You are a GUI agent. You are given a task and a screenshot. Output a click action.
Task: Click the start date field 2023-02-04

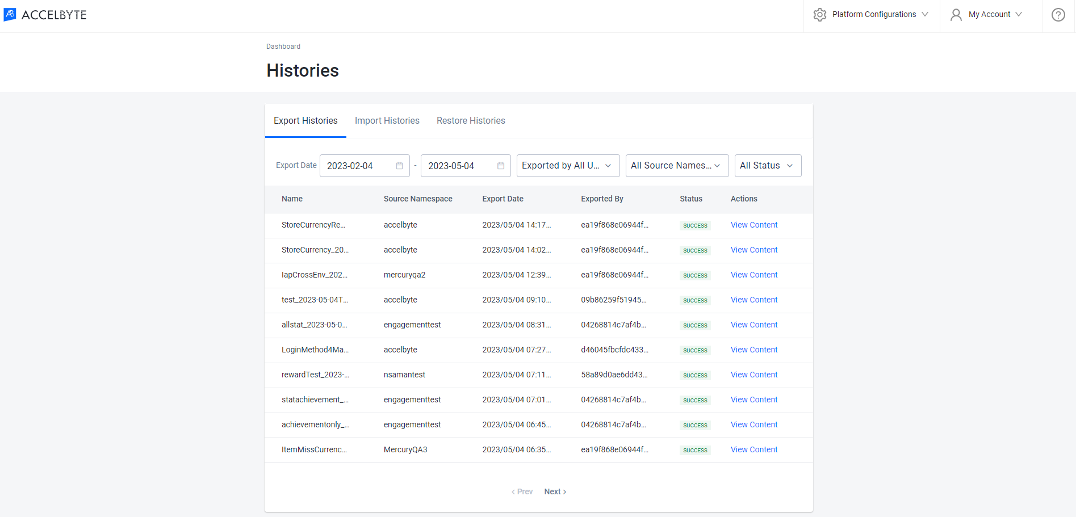click(365, 166)
